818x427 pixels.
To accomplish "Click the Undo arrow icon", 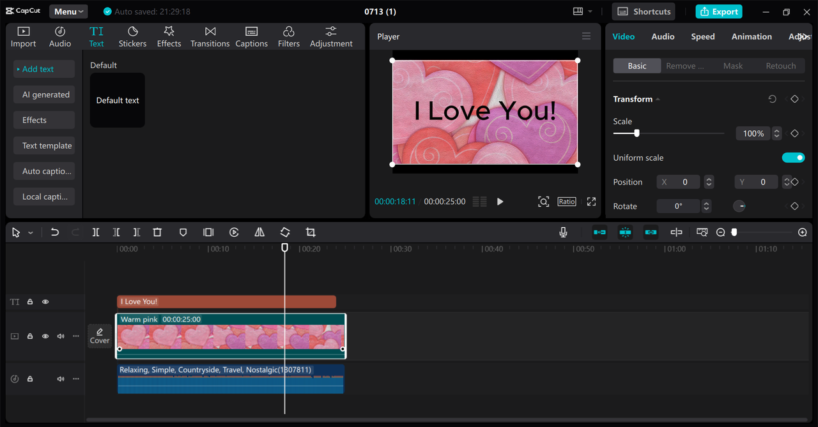I will [55, 232].
